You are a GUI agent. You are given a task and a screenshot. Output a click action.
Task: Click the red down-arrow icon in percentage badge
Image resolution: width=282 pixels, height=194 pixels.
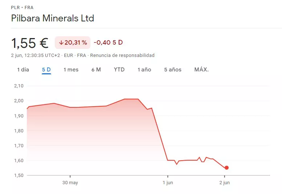[x=61, y=43]
